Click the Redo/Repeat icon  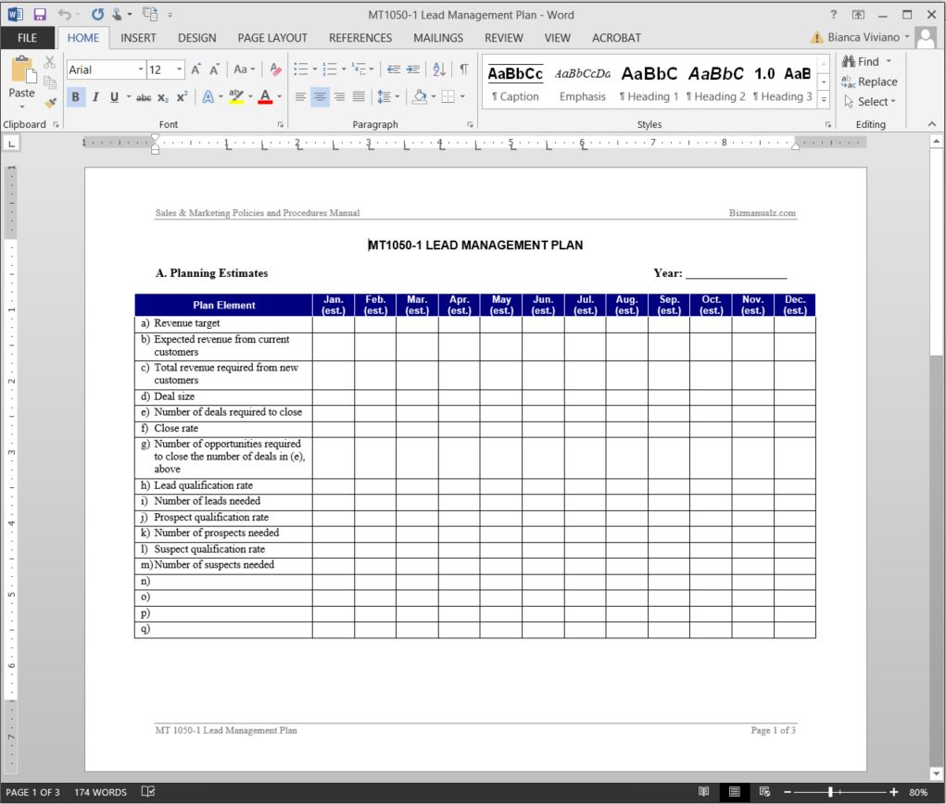[97, 15]
